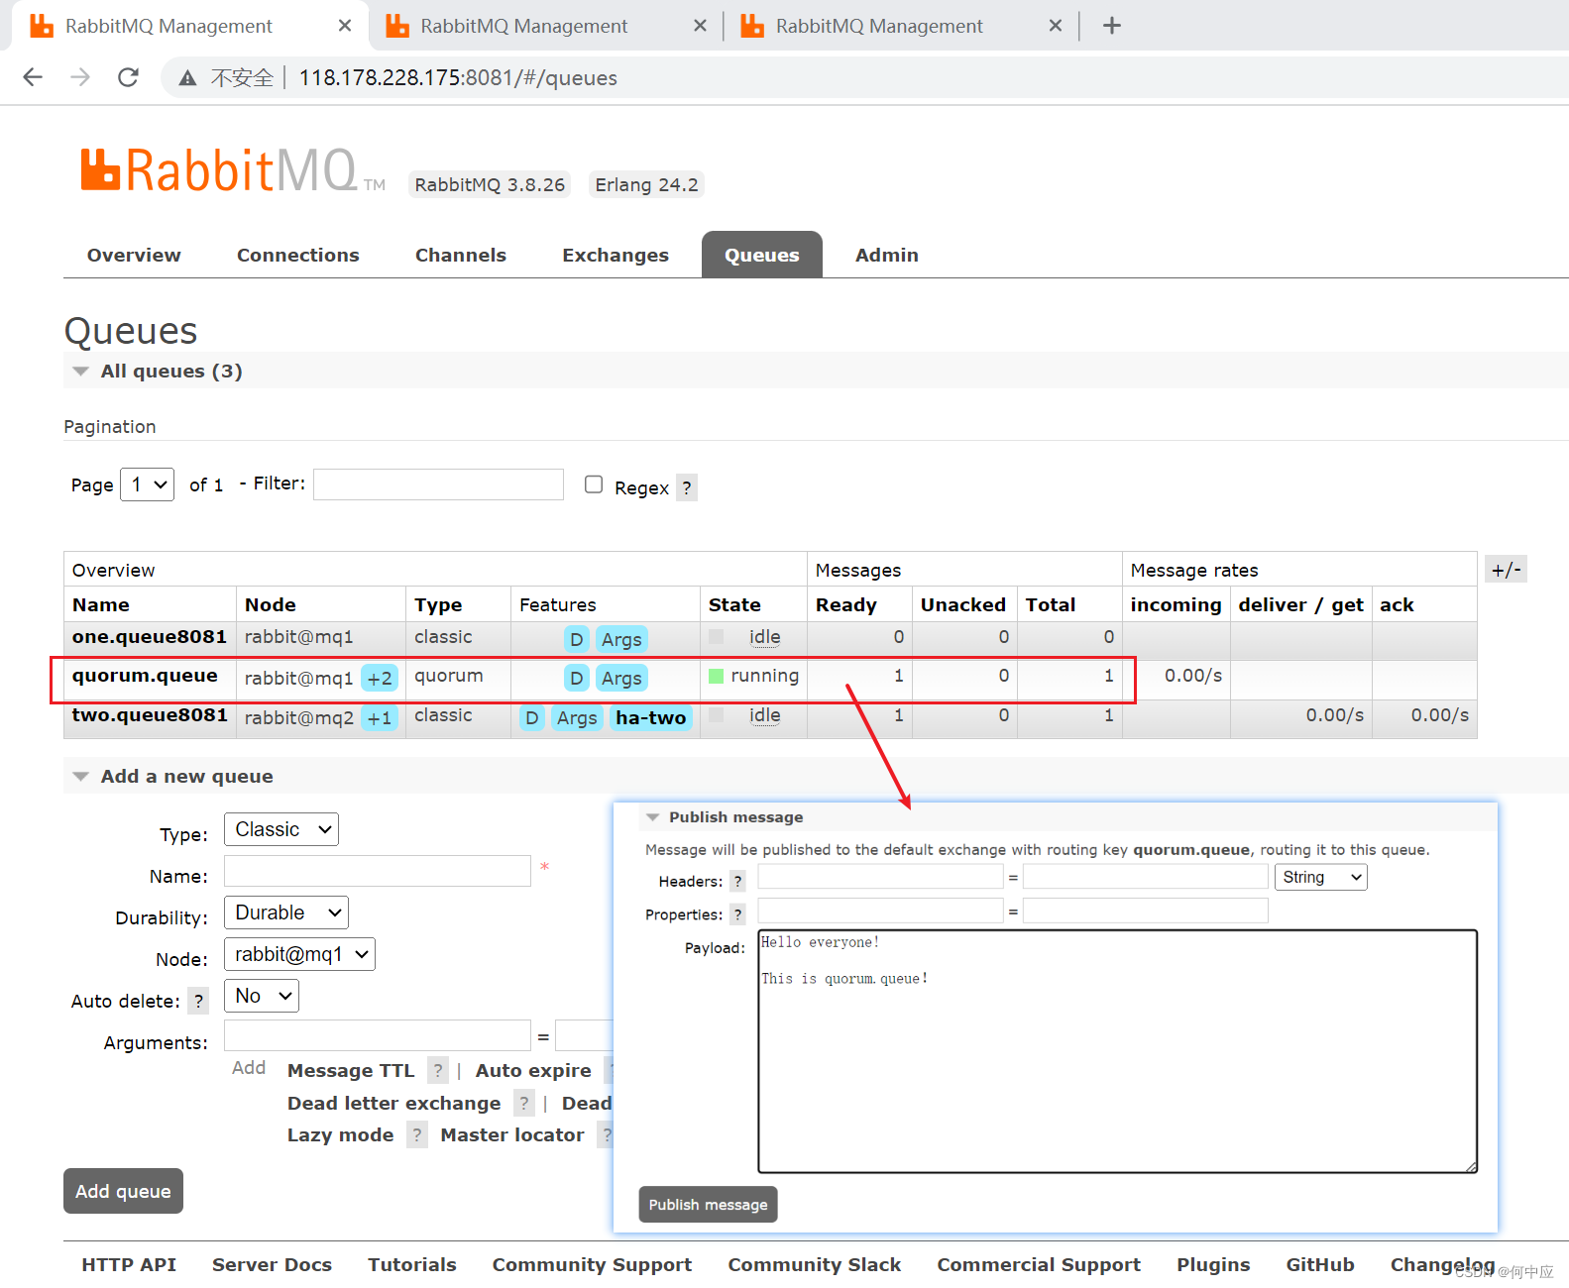
Task: Open the GitHub footer link
Action: point(1320,1265)
